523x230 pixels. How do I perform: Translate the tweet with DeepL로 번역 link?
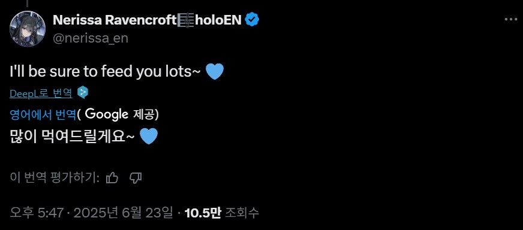pyautogui.click(x=41, y=93)
